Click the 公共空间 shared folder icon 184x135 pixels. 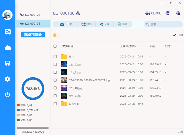click(x=64, y=104)
